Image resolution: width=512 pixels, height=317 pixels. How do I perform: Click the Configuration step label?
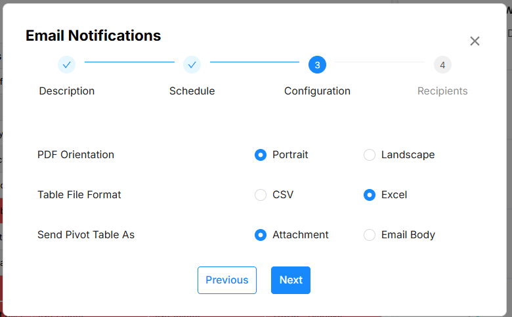[317, 91]
